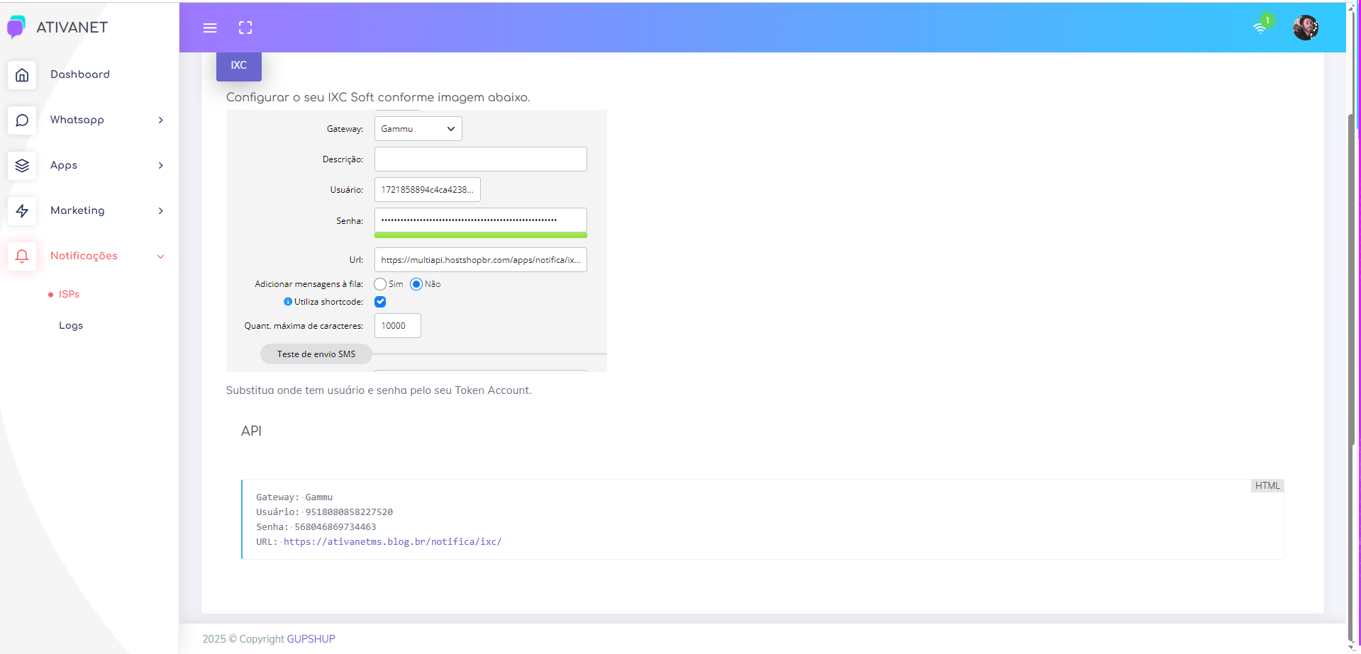Viewport: 1361px width, 654px height.
Task: Click the 'Usuário: 9518080858227520' code line
Action: click(324, 512)
